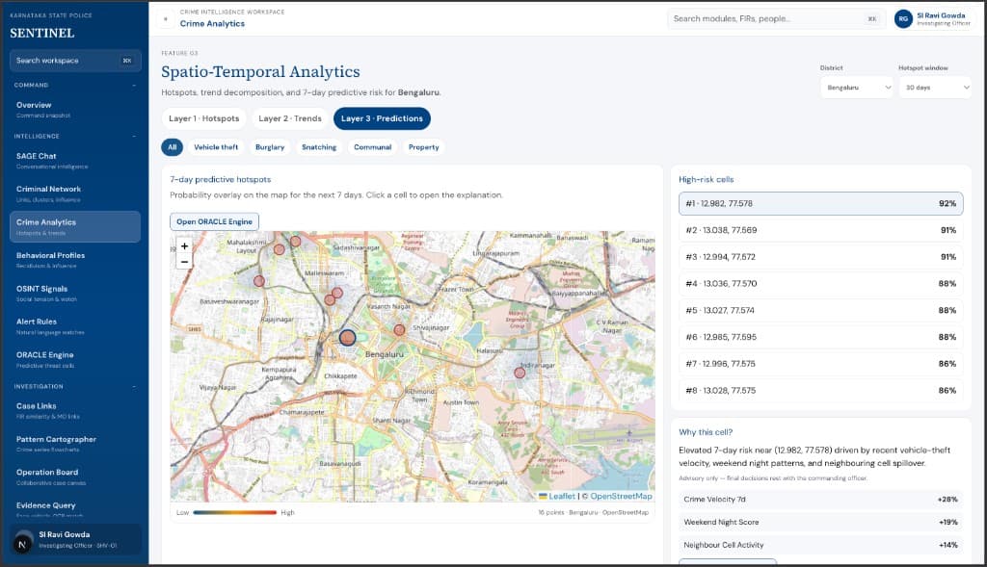The height and width of the screenshot is (567, 987).
Task: Click the shortcut badge in the modules search bar
Action: [x=871, y=19]
